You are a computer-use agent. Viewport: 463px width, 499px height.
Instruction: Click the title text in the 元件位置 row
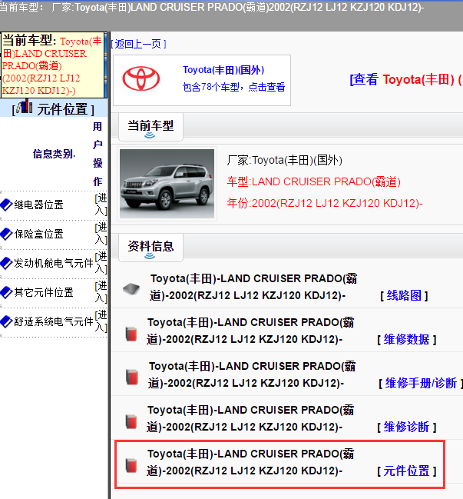tap(250, 462)
